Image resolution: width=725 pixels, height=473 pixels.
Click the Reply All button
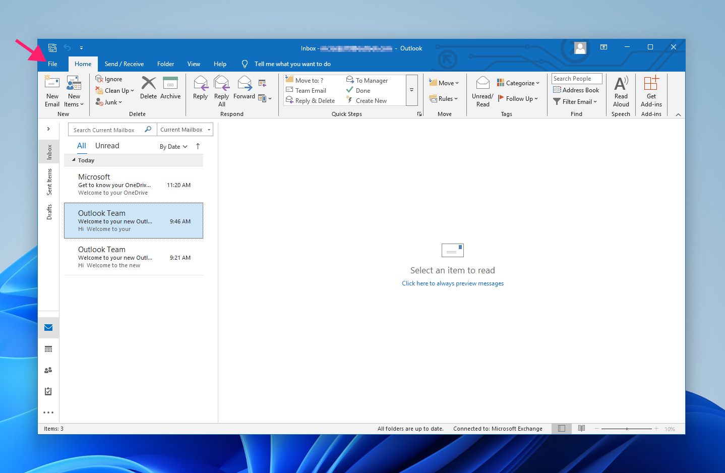pos(221,91)
